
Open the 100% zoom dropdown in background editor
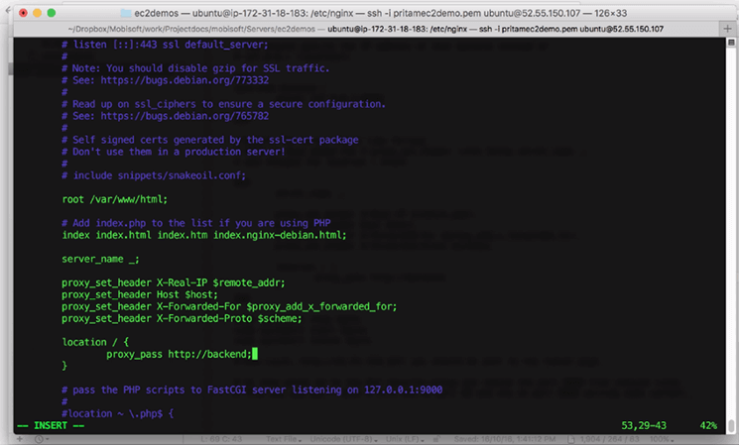tap(661, 439)
